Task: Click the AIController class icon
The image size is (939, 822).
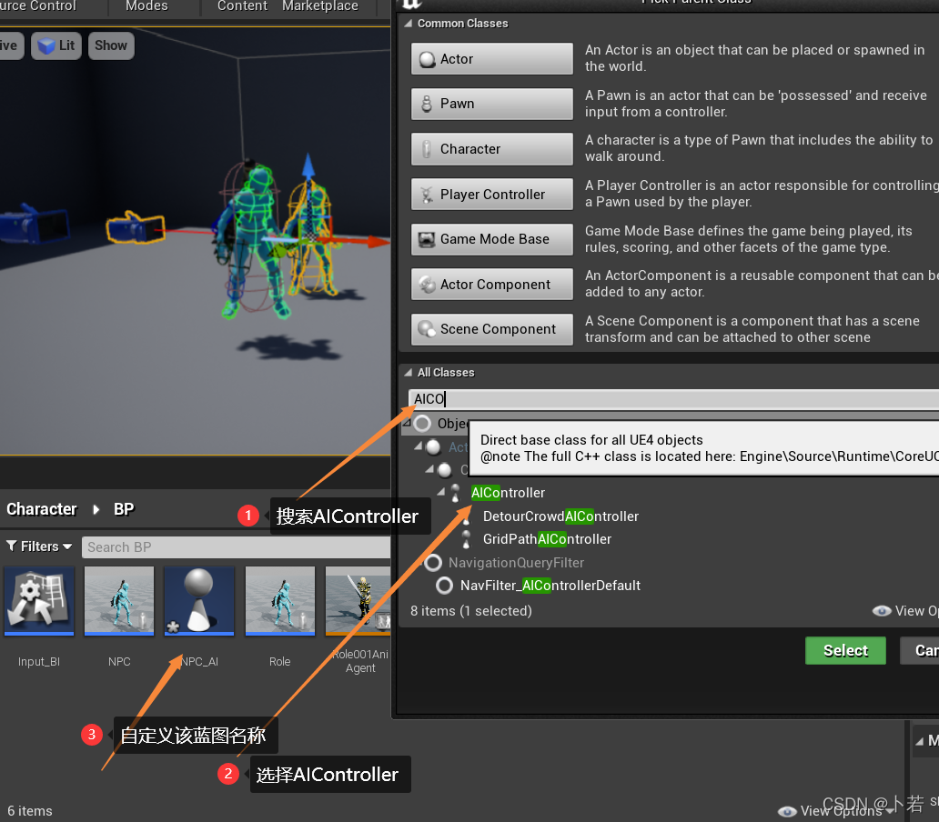Action: coord(455,493)
